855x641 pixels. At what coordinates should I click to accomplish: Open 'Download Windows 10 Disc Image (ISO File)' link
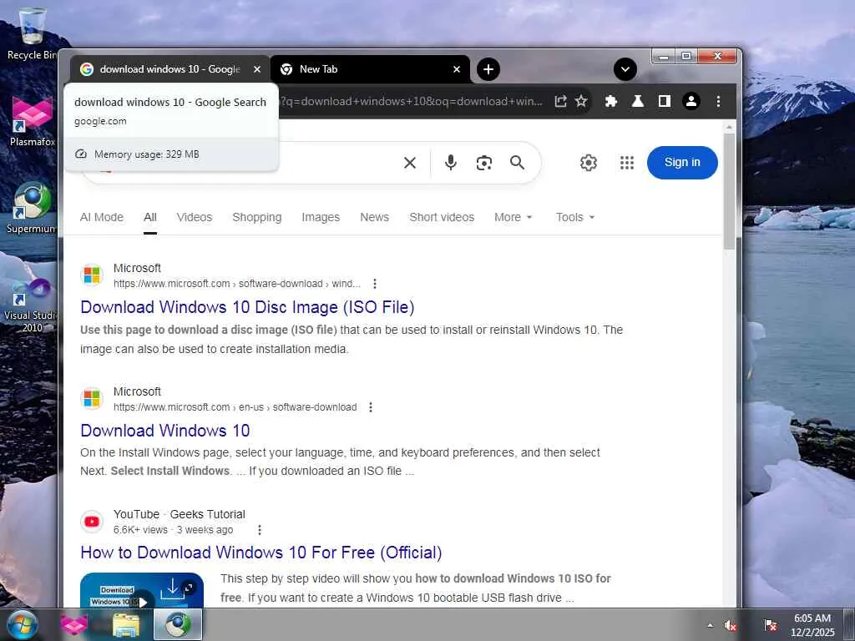[x=247, y=307]
